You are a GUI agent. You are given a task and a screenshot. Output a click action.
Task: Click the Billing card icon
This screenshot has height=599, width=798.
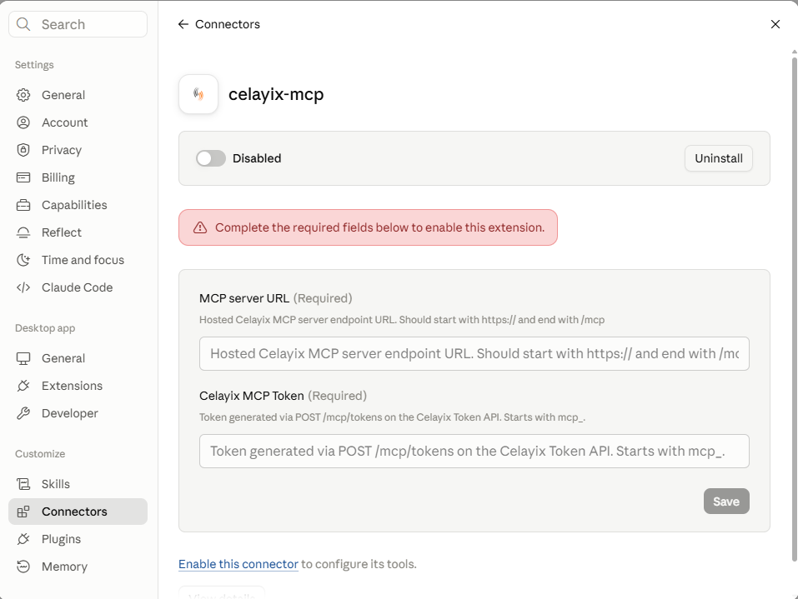pyautogui.click(x=23, y=177)
